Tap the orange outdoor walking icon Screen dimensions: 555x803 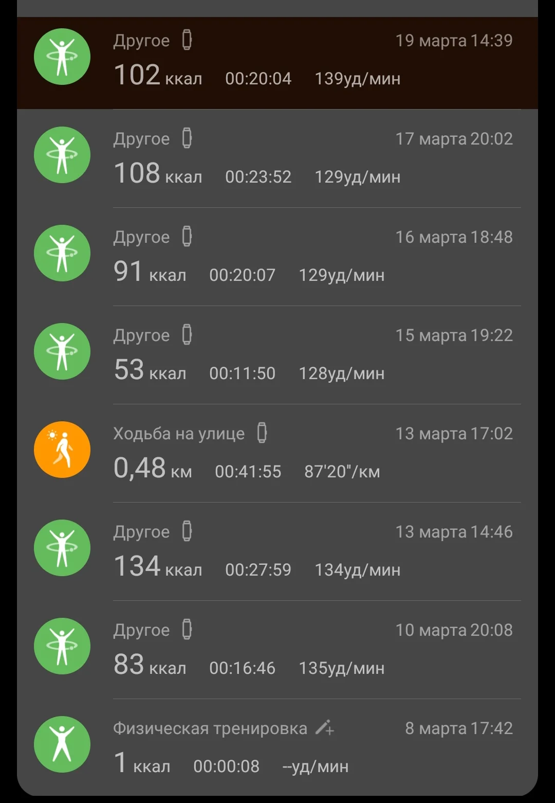[x=62, y=450]
